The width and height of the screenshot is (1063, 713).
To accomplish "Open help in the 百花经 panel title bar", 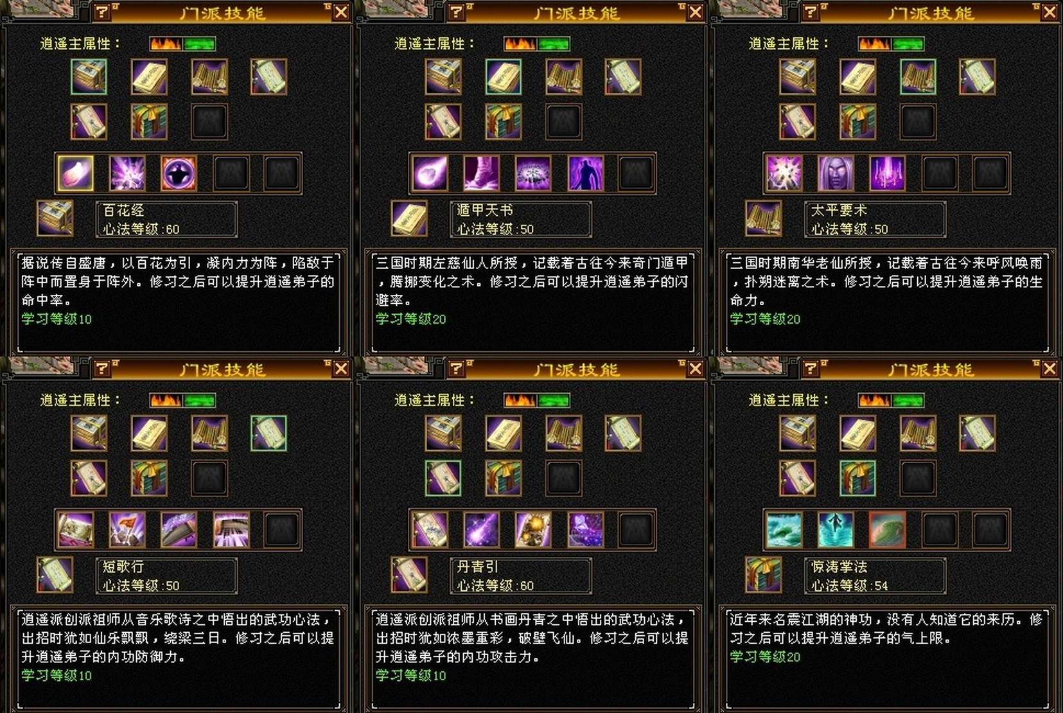I will click(x=101, y=12).
